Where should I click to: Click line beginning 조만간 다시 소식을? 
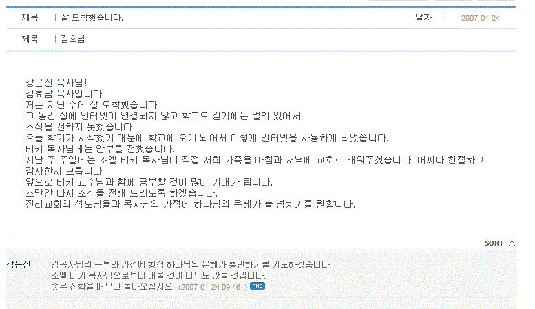pyautogui.click(x=121, y=193)
